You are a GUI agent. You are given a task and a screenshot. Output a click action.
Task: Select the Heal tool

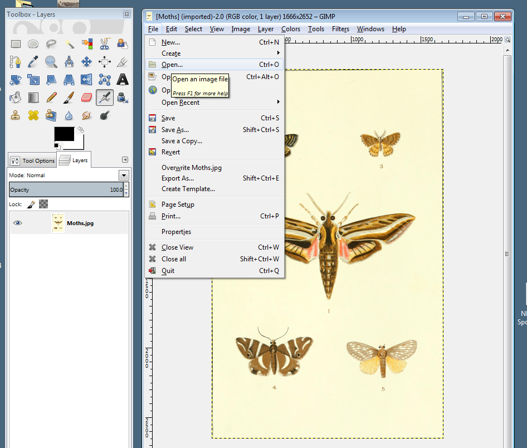[x=33, y=115]
